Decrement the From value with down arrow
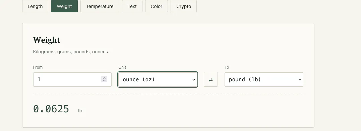 point(104,81)
